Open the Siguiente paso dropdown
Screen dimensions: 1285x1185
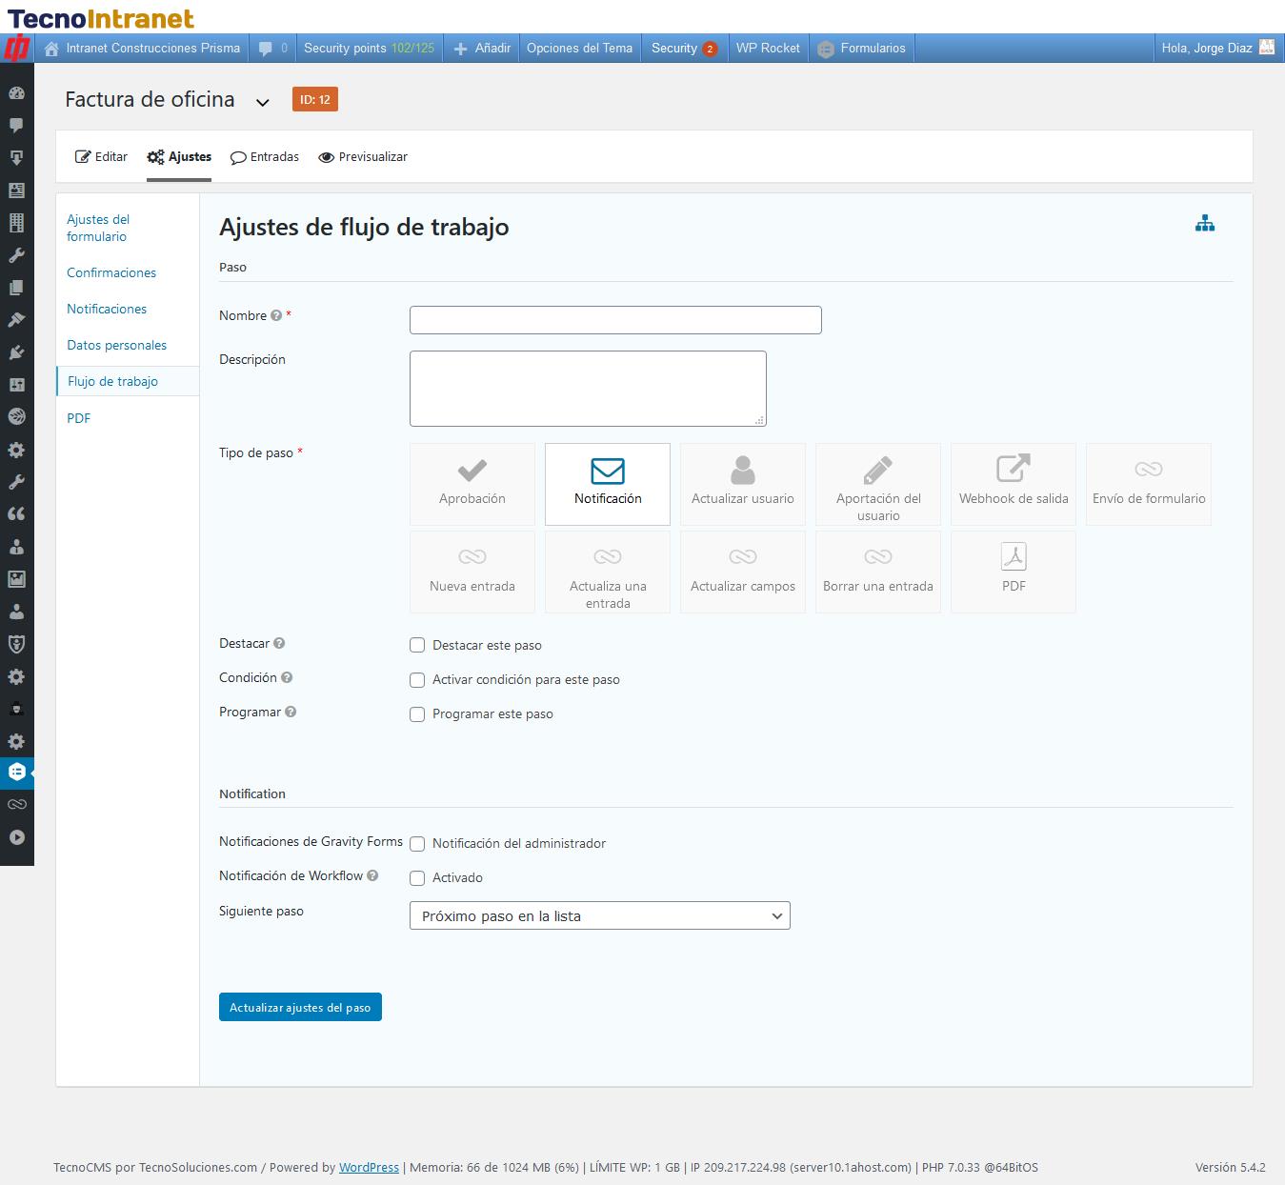tap(599, 915)
